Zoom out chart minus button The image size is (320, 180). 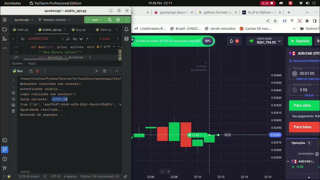click(162, 171)
